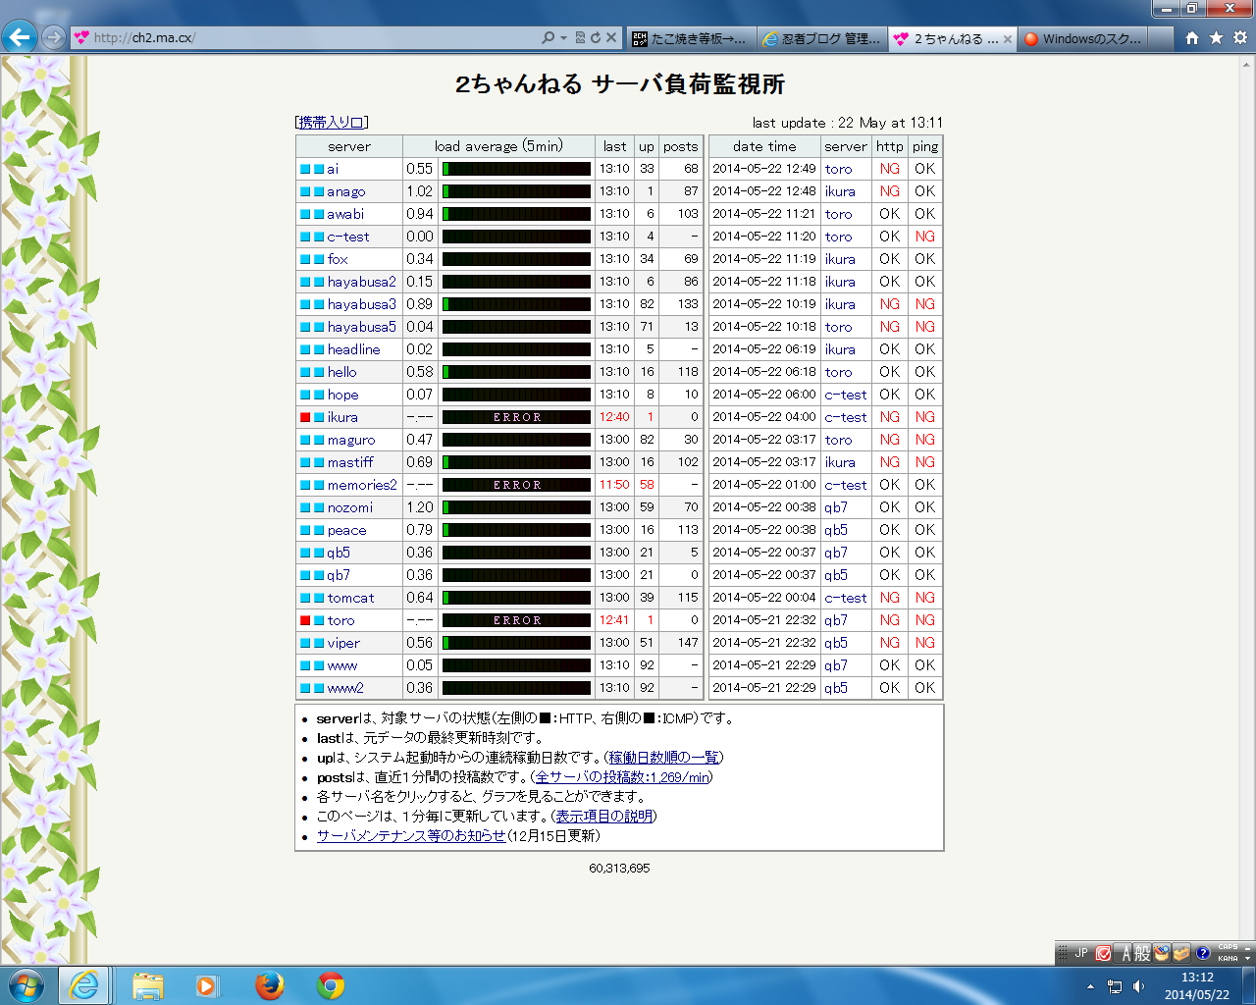Open the language bar options dropdown arrow
The width and height of the screenshot is (1256, 1005).
[1247, 958]
